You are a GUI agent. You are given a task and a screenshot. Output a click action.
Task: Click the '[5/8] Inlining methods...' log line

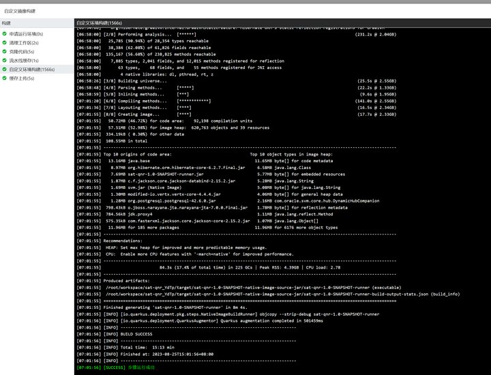point(237,94)
